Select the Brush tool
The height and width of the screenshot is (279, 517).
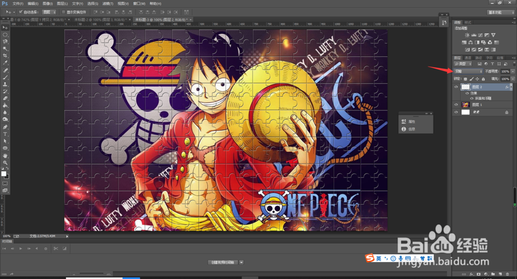[x=5, y=77]
